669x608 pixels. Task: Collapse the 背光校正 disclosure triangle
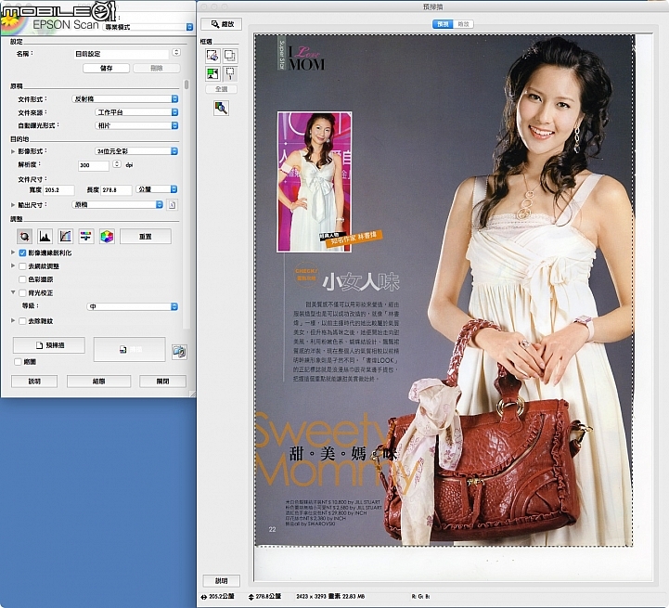pyautogui.click(x=13, y=292)
